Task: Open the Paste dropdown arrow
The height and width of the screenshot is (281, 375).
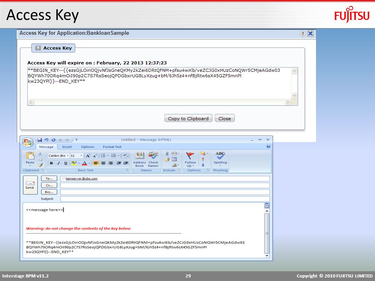Action: (30, 165)
